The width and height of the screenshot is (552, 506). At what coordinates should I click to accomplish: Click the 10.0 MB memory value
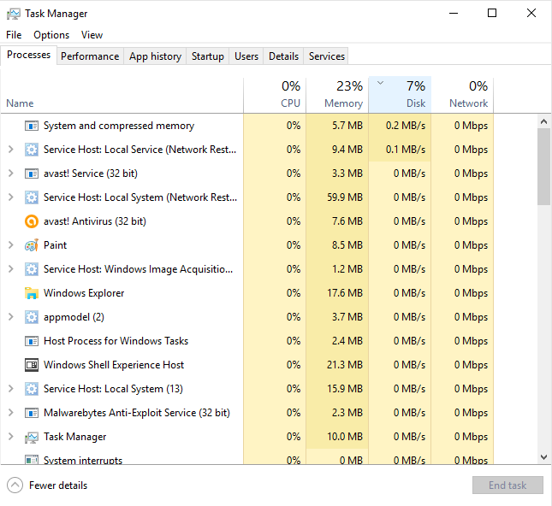[x=345, y=437]
